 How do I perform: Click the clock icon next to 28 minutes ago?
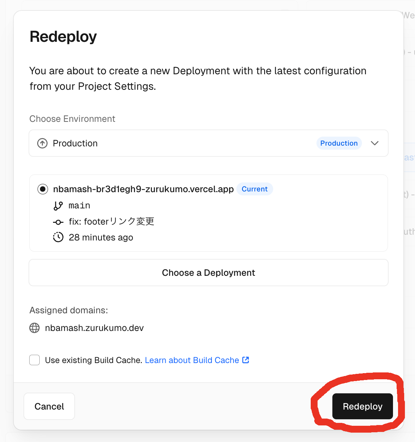point(58,237)
